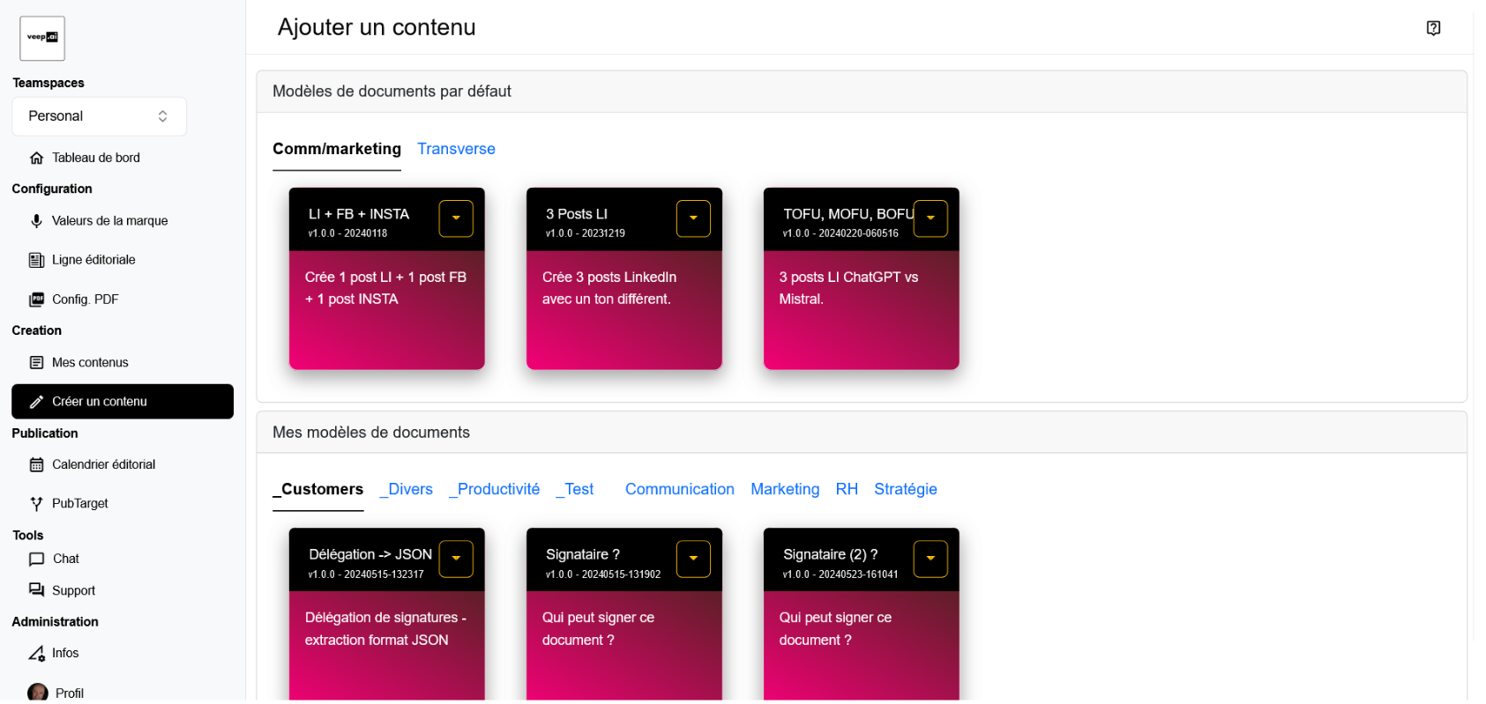Switch to the Marketing tab
This screenshot has width=1486, height=704.
[x=785, y=489]
